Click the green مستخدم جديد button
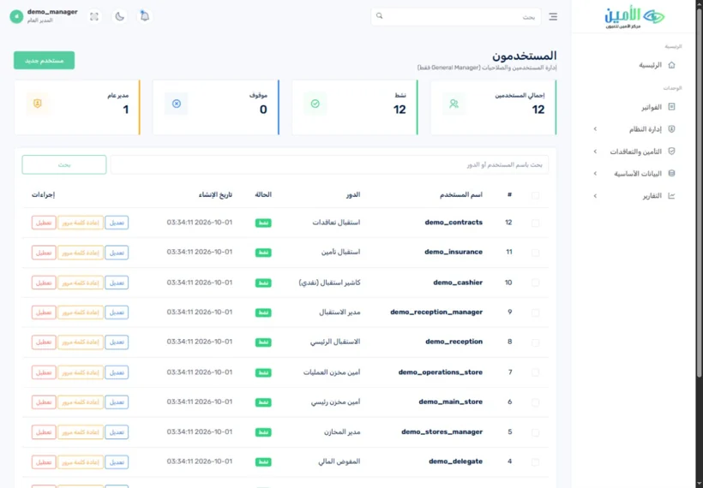Image resolution: width=703 pixels, height=488 pixels. click(x=44, y=61)
